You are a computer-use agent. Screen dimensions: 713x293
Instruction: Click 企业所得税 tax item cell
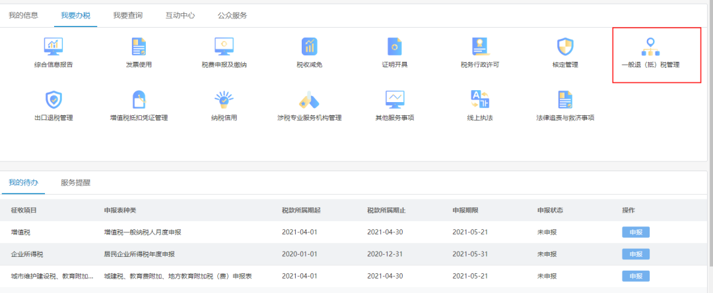(27, 254)
